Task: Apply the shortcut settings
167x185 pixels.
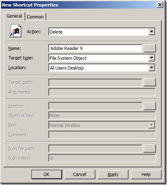Action: point(113,174)
